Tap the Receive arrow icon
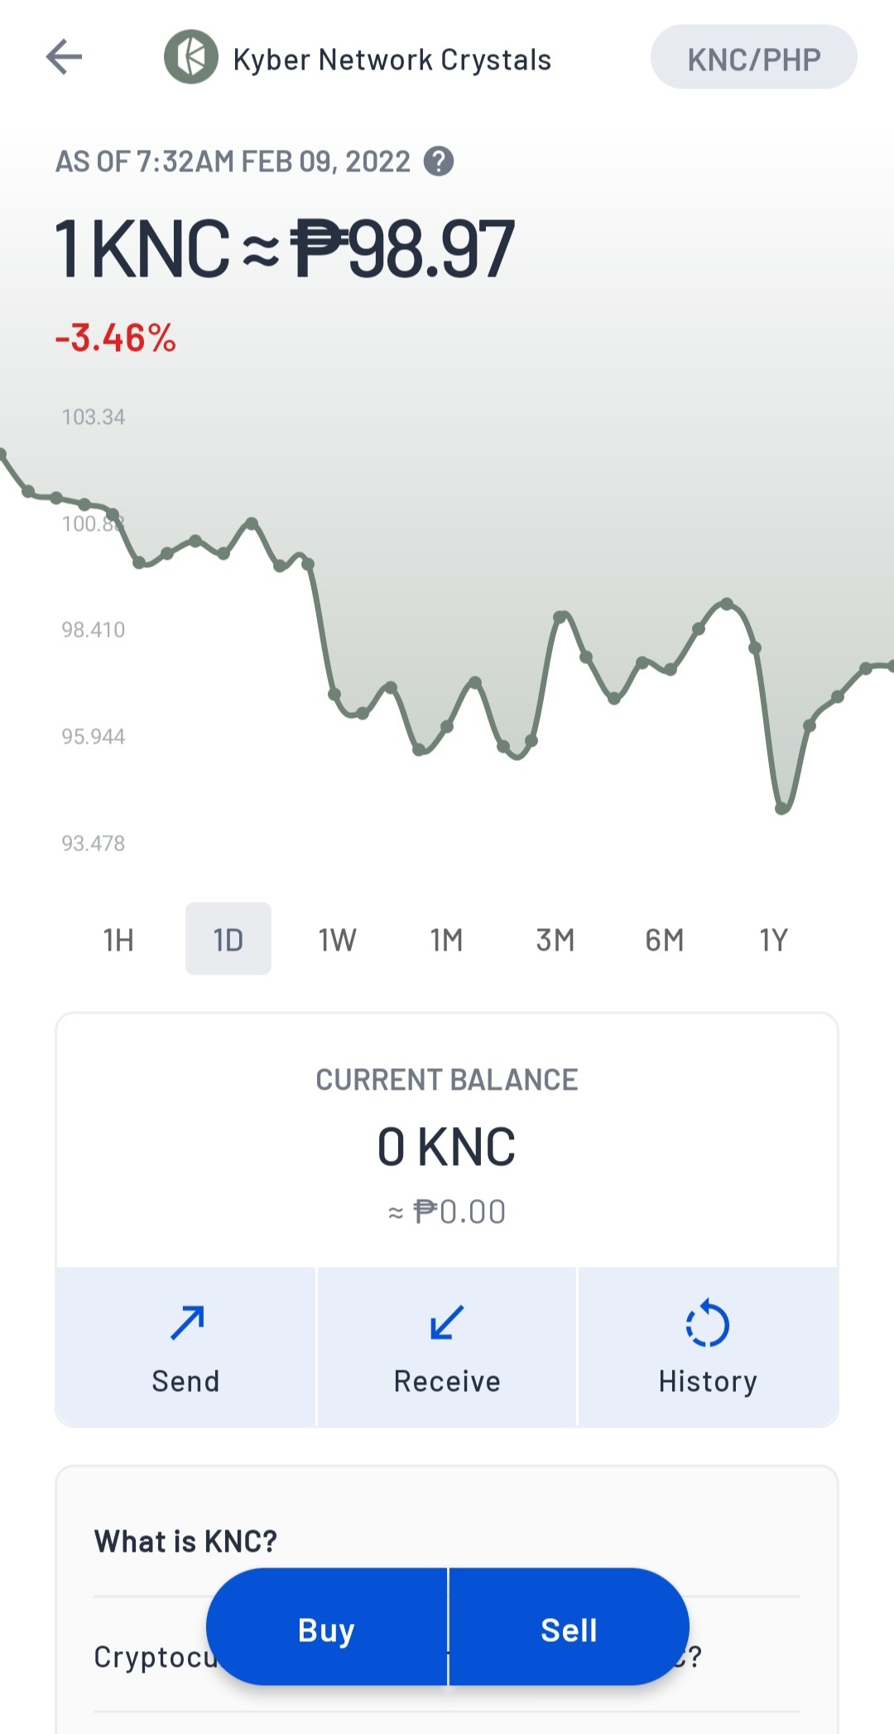 tap(447, 1322)
